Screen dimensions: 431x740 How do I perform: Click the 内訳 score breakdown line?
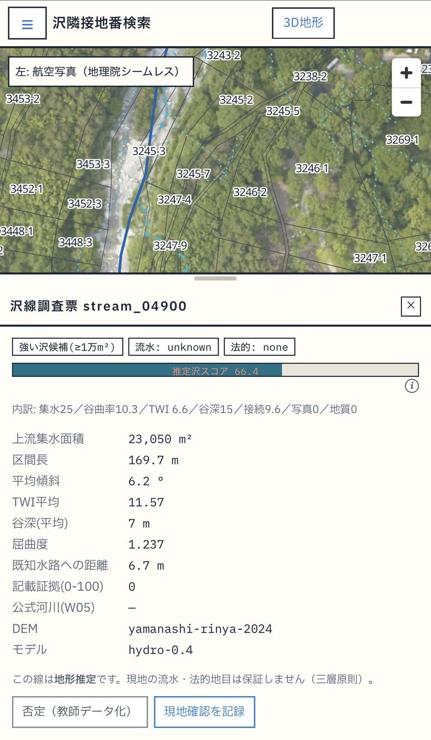pyautogui.click(x=184, y=409)
